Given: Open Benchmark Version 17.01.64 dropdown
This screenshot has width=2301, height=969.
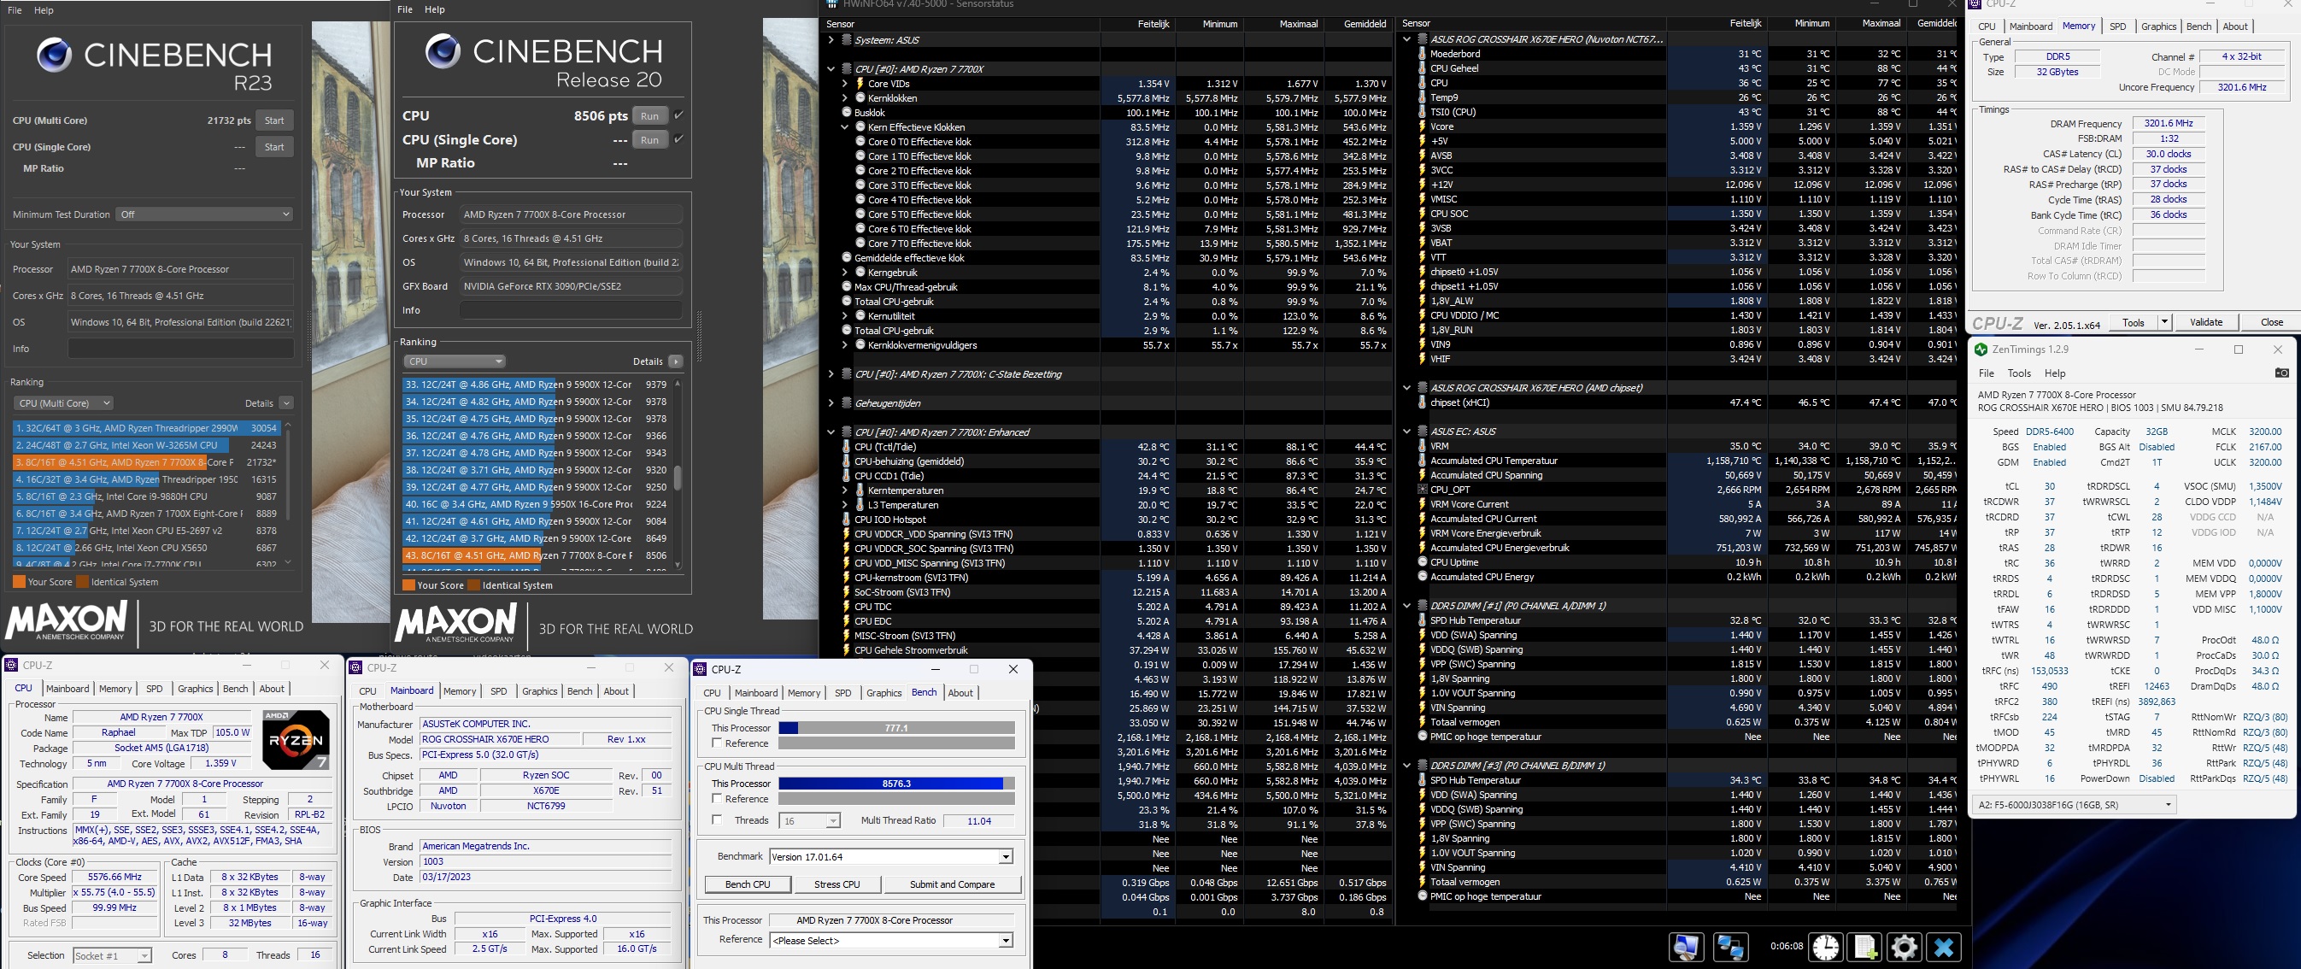Looking at the screenshot, I should pyautogui.click(x=890, y=857).
